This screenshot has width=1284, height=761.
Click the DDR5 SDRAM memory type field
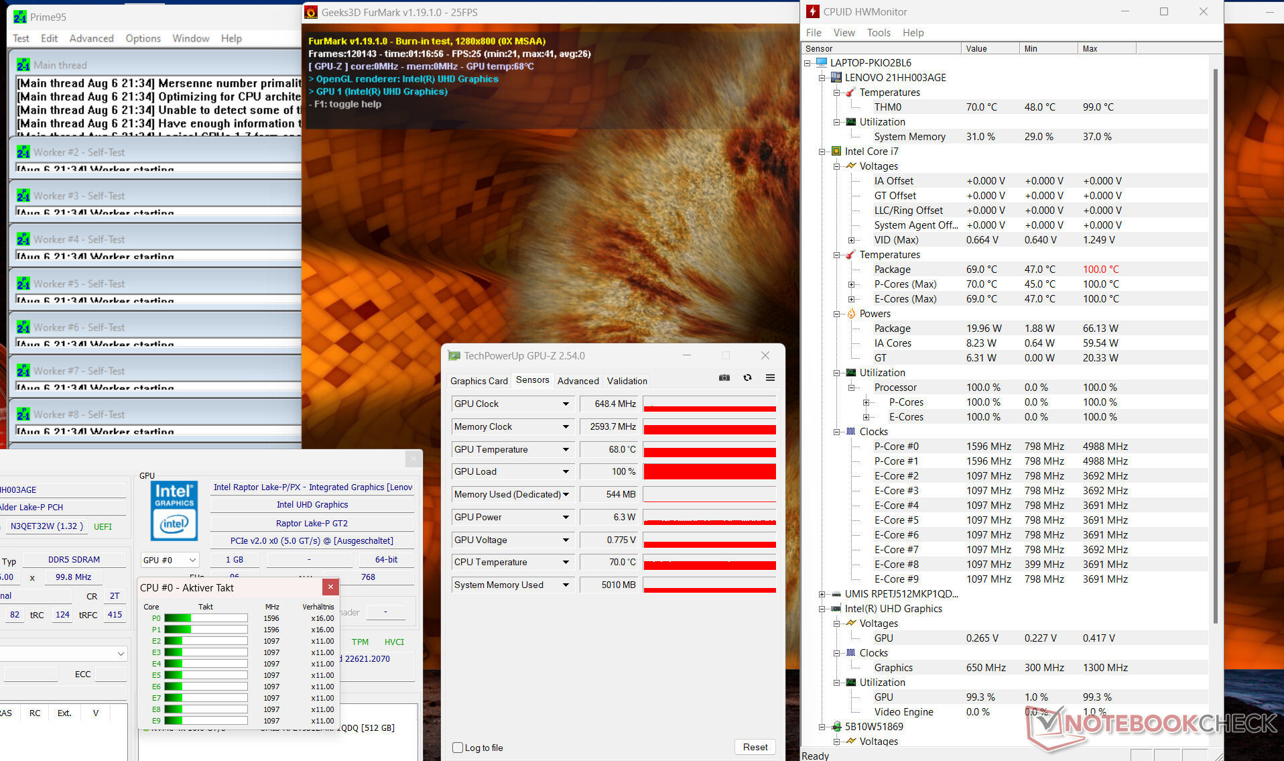74,560
